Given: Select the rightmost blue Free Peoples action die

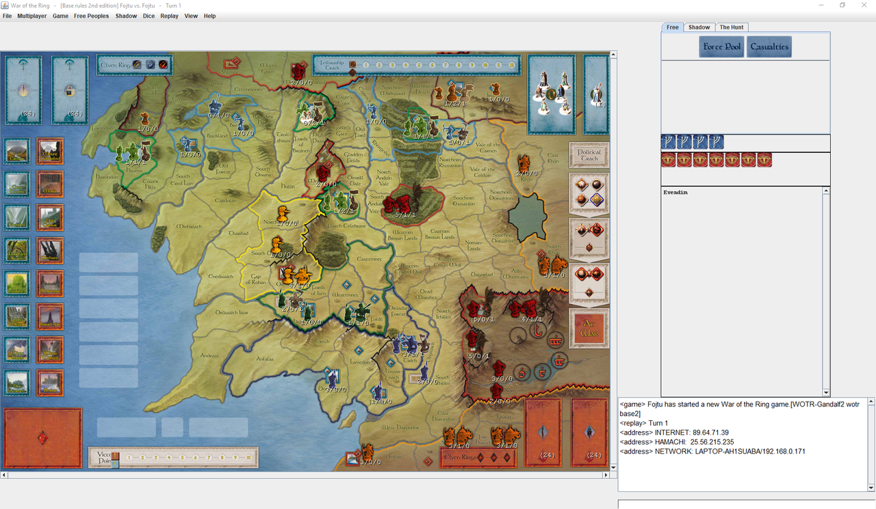Looking at the screenshot, I should click(716, 142).
